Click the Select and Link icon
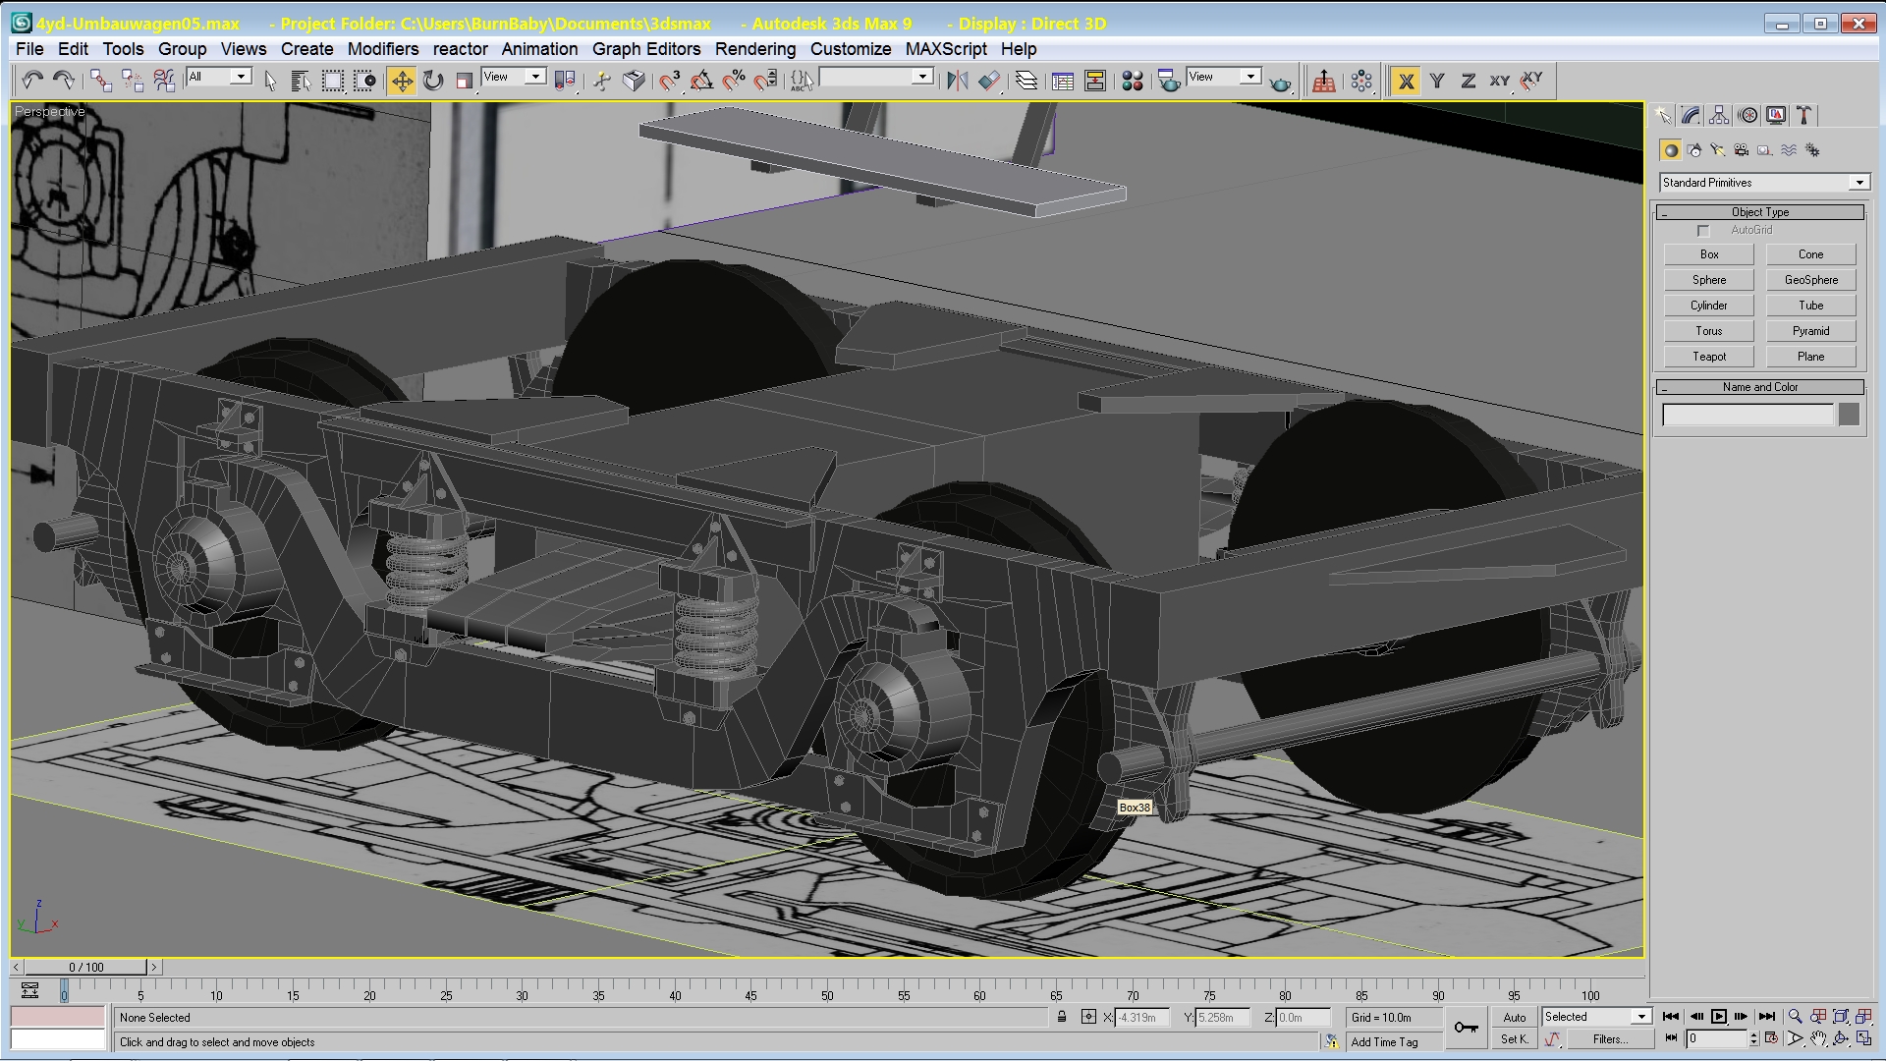This screenshot has height=1061, width=1886. [x=100, y=81]
